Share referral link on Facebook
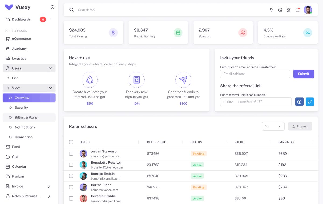The height and width of the screenshot is (204, 323). (x=299, y=102)
